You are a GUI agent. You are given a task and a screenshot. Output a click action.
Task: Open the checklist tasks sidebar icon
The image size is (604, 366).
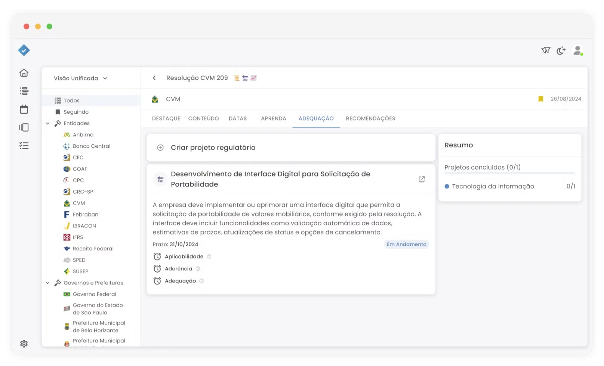point(24,145)
